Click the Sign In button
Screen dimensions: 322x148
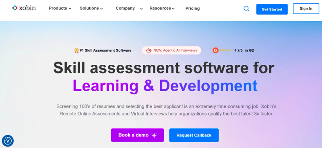(x=306, y=8)
